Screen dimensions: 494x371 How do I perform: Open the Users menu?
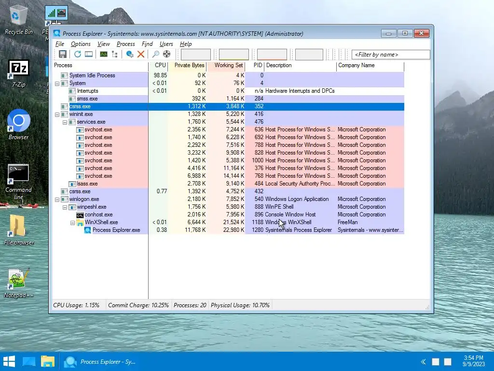166,44
